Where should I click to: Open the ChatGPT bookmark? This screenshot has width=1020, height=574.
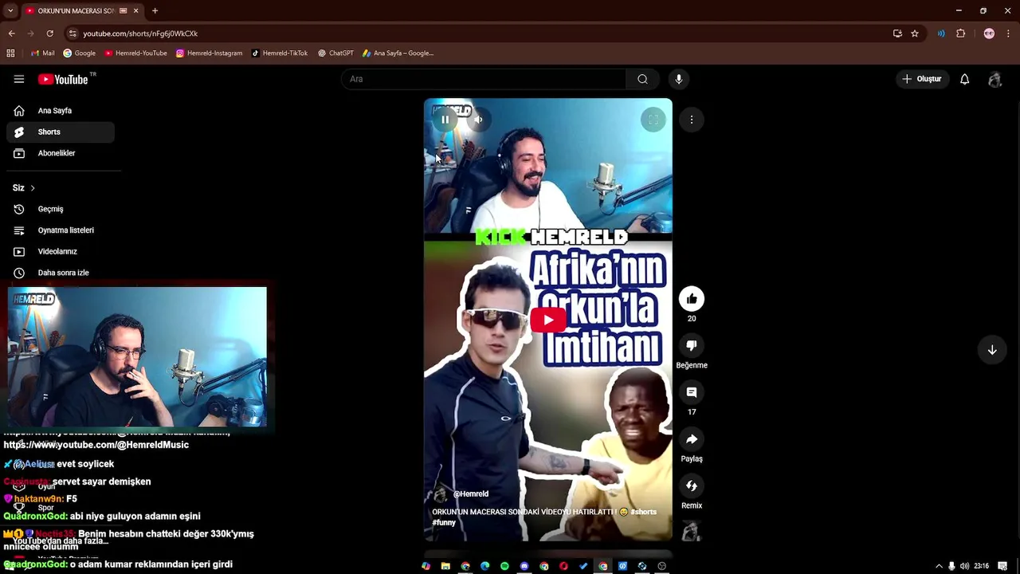(335, 53)
